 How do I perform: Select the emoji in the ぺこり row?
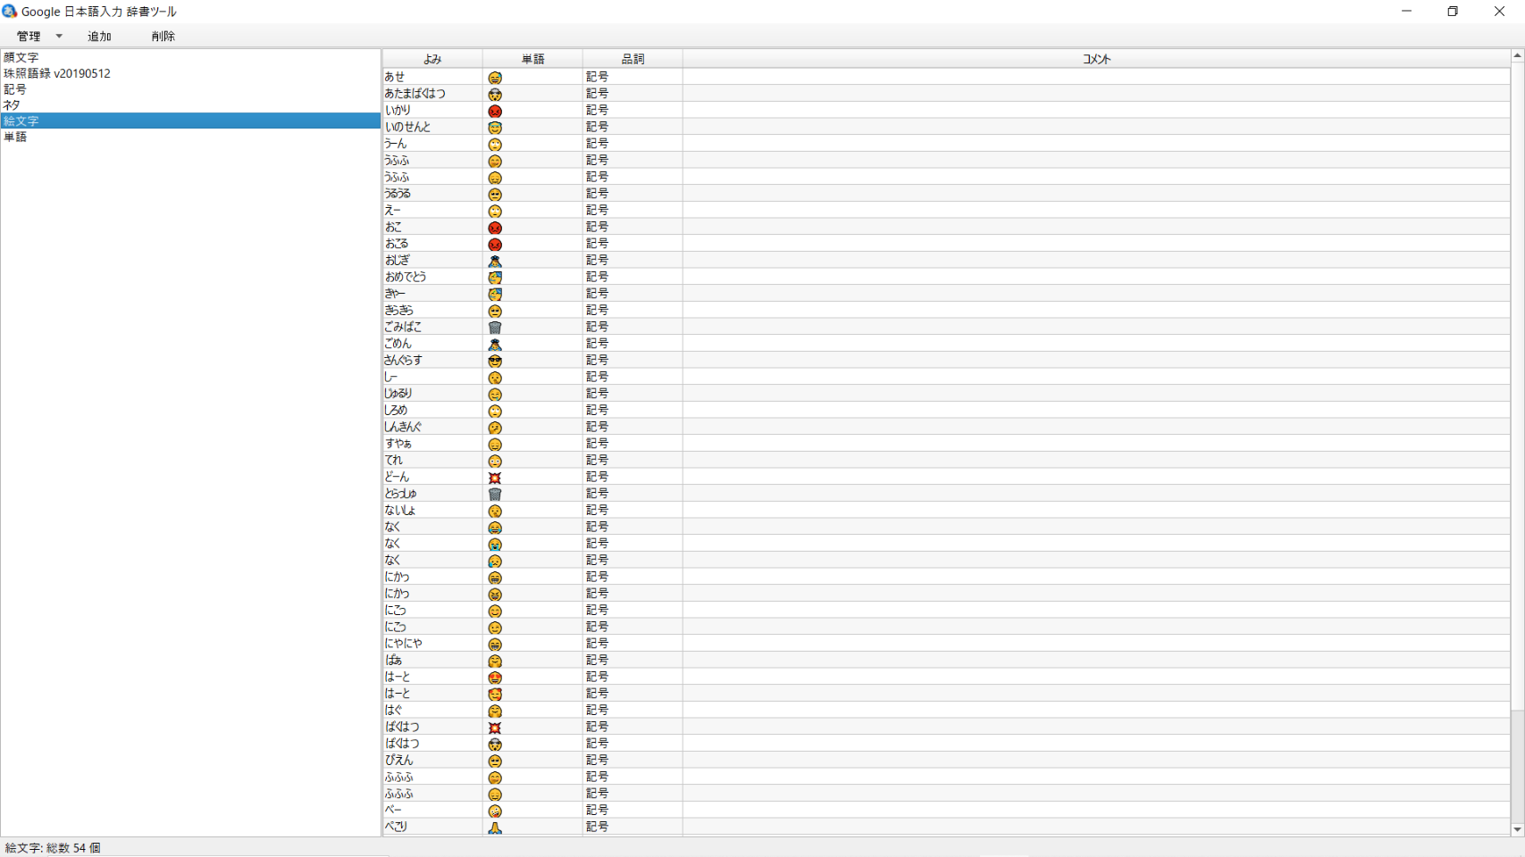[x=495, y=828]
